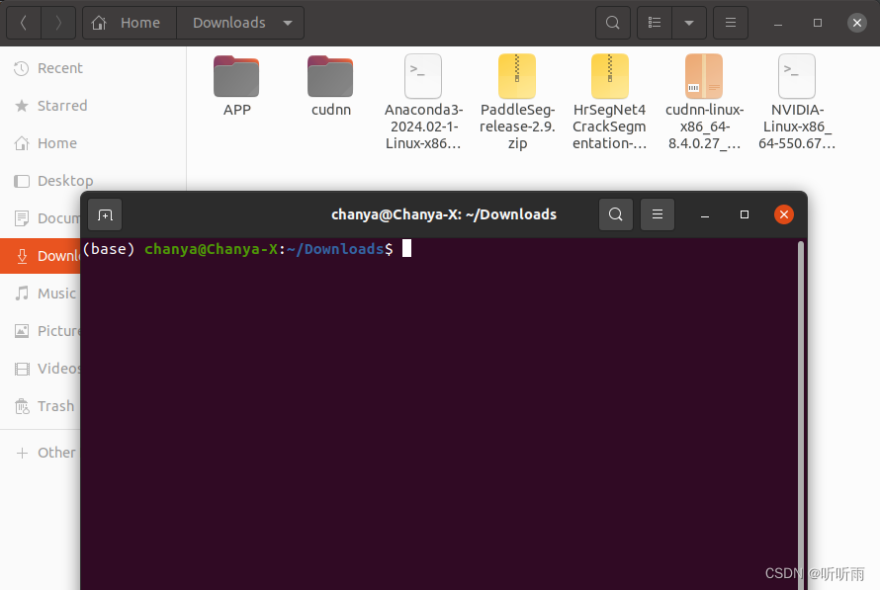Toggle the list view icon

pyautogui.click(x=654, y=22)
